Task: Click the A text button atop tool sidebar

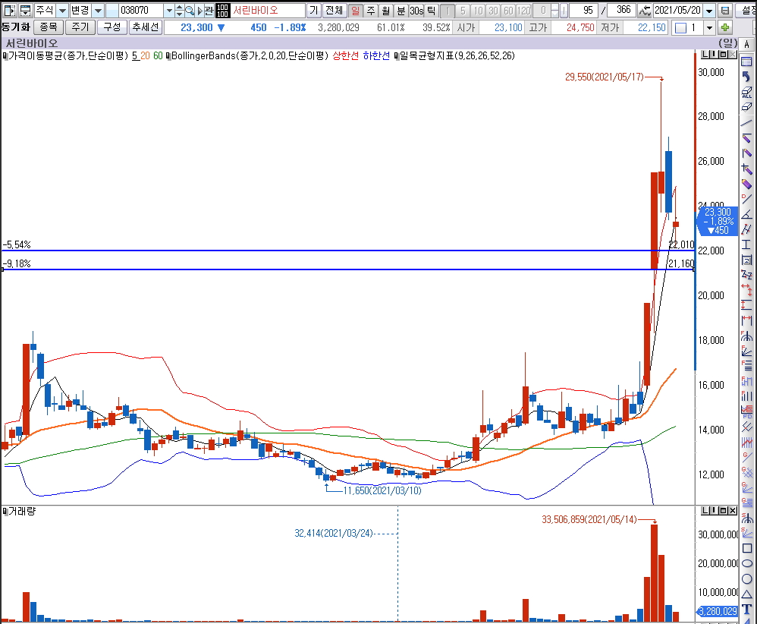Action: pyautogui.click(x=747, y=45)
